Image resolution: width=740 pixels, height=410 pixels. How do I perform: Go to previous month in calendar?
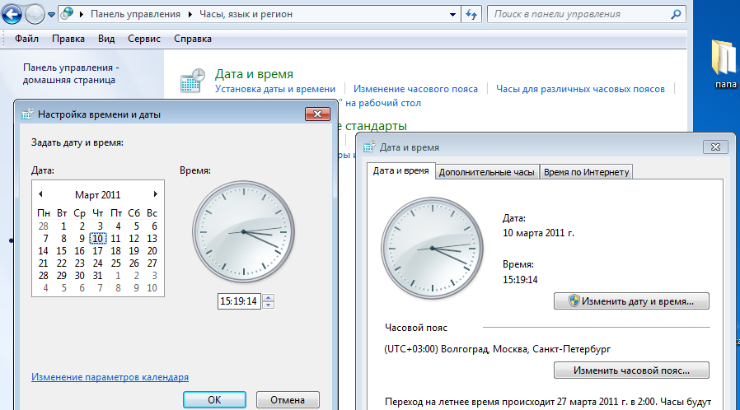[x=40, y=194]
